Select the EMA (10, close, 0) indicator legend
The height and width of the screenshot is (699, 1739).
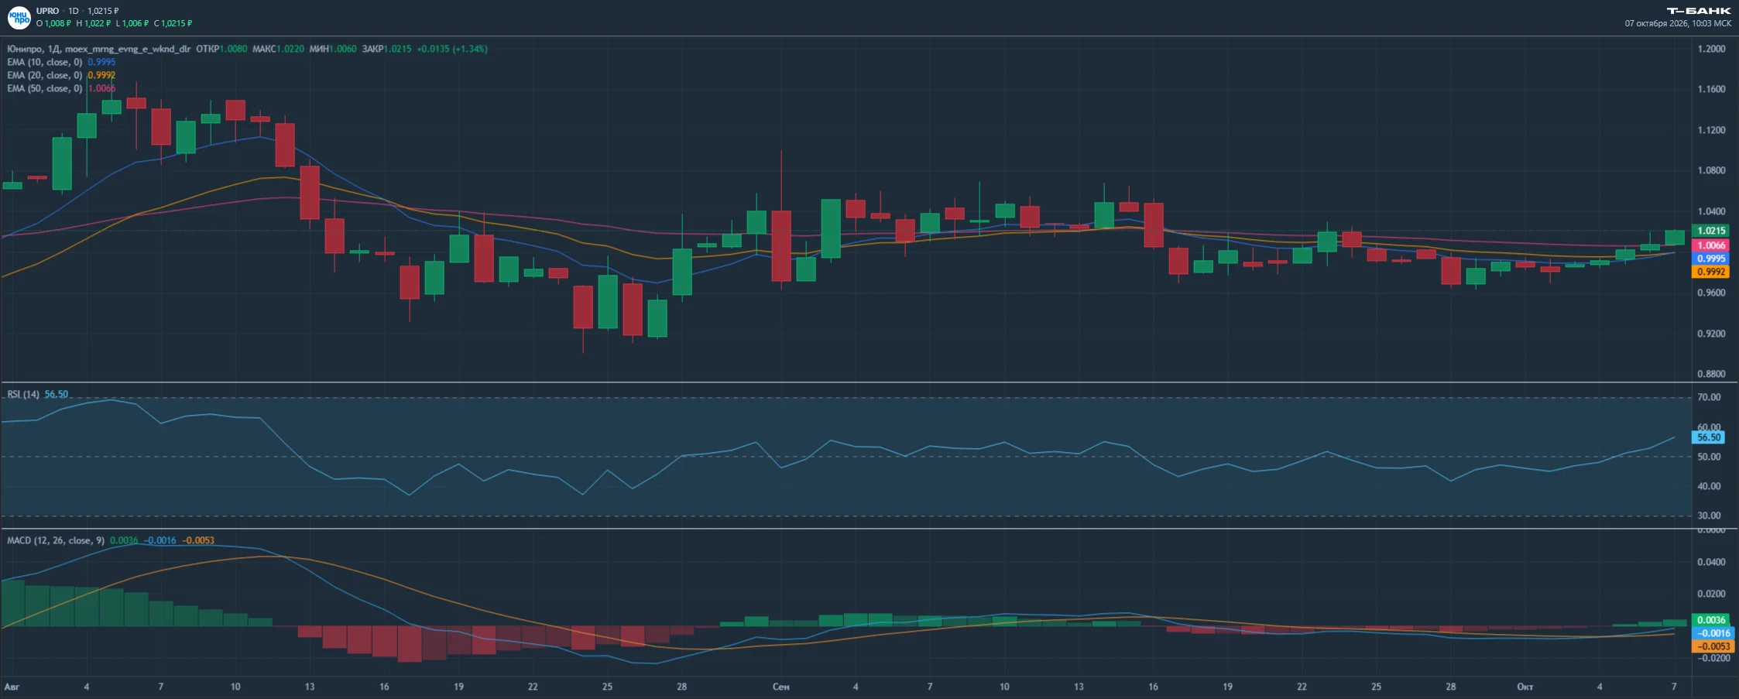(x=44, y=62)
